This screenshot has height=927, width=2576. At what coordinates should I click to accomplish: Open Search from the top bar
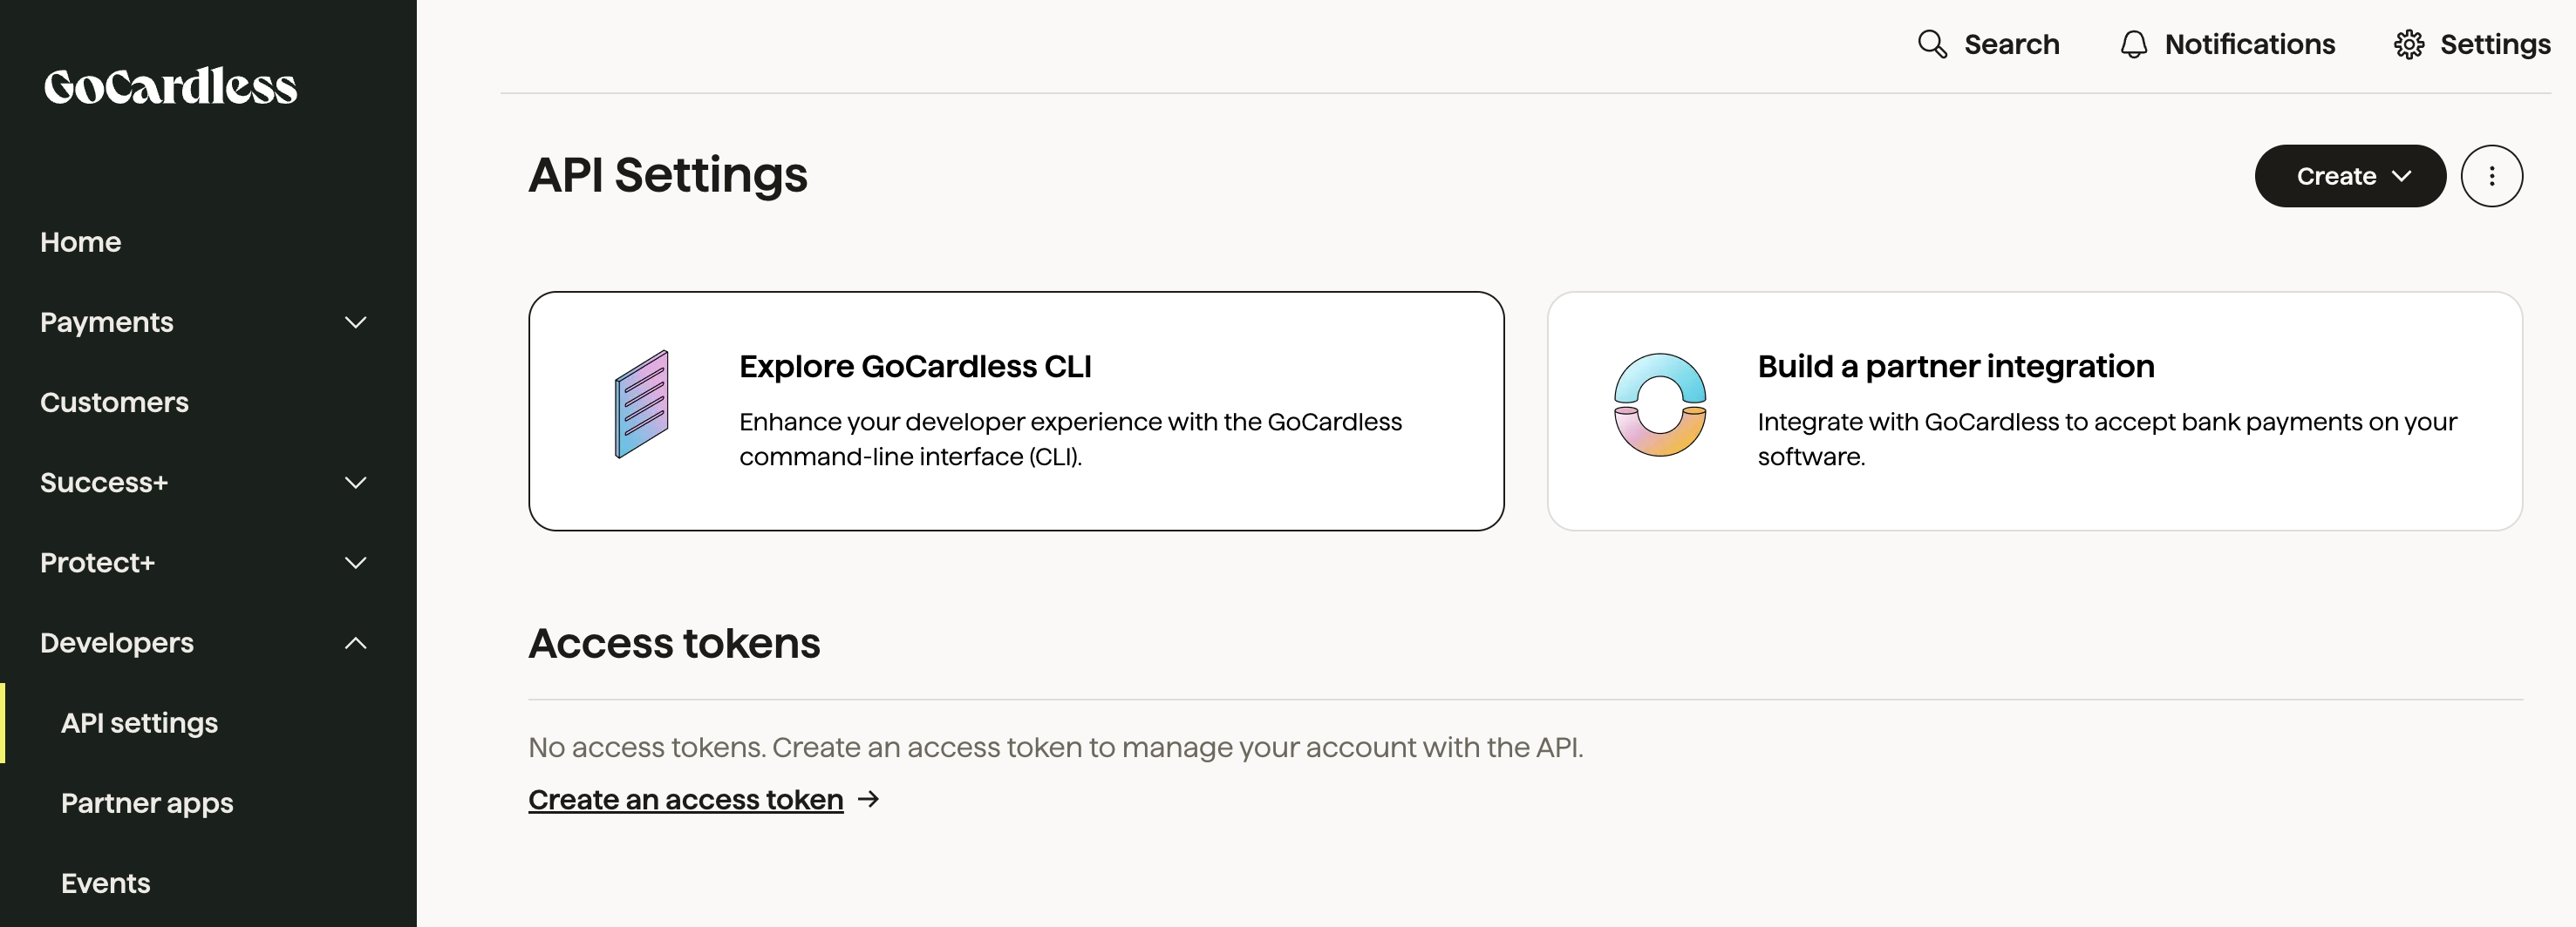coord(1988,44)
